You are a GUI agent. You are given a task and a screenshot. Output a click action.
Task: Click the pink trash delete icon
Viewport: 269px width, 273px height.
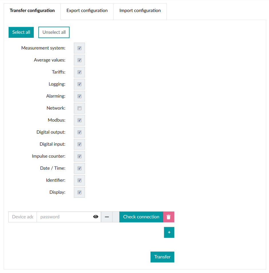point(169,217)
